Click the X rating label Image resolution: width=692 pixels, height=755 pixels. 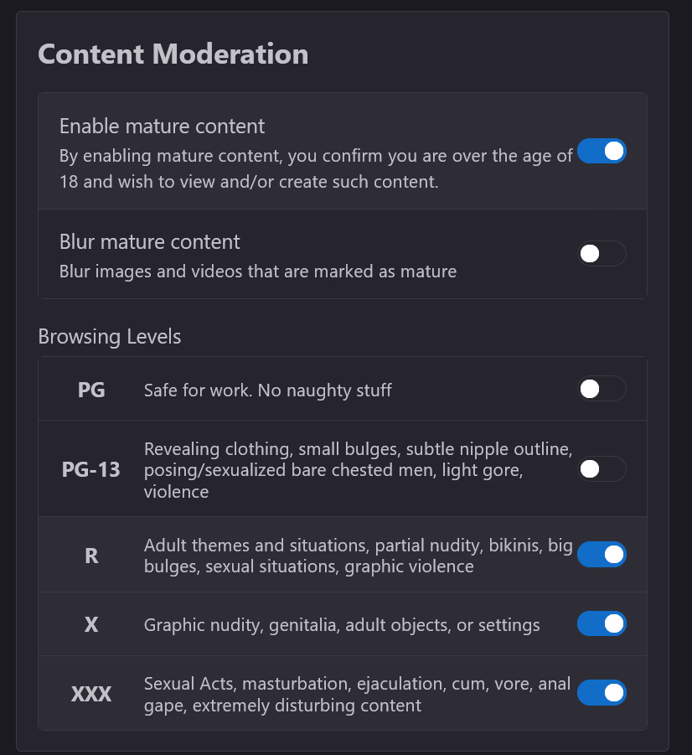[x=91, y=625]
